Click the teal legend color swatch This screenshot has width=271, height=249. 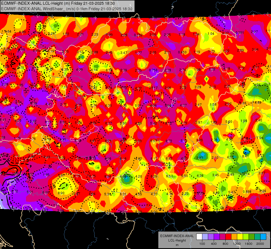(x=257, y=237)
